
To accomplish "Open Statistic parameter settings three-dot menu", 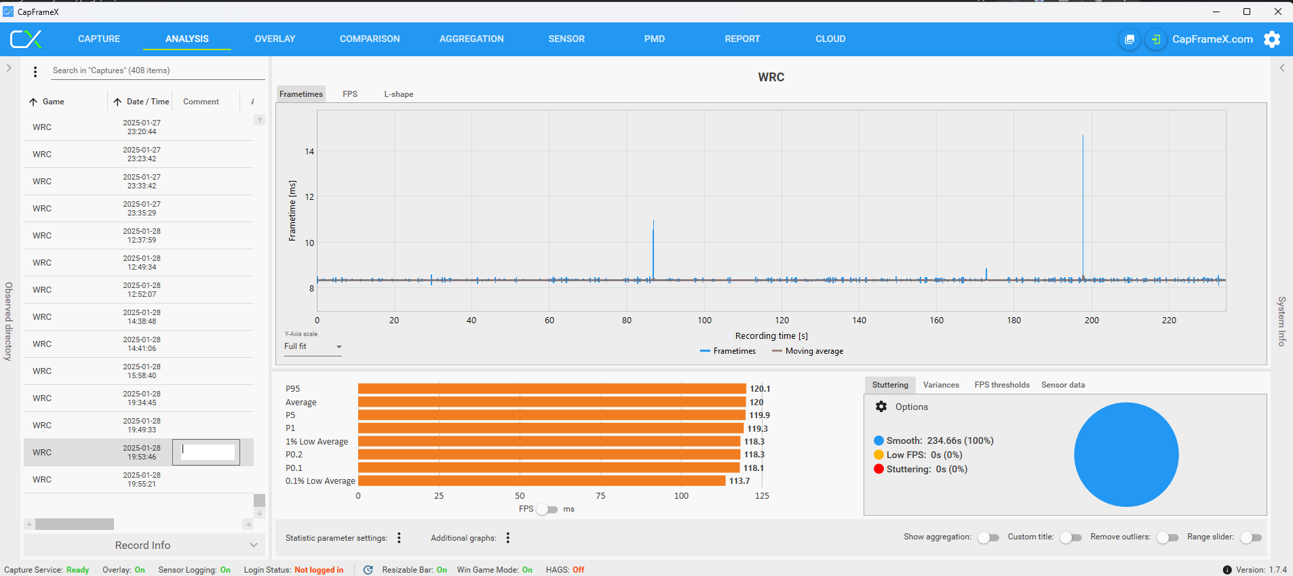I will pyautogui.click(x=399, y=538).
